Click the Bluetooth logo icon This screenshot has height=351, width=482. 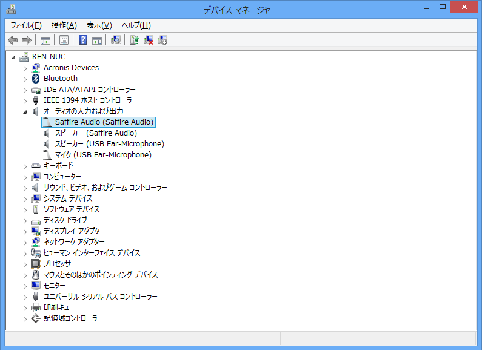coord(36,79)
